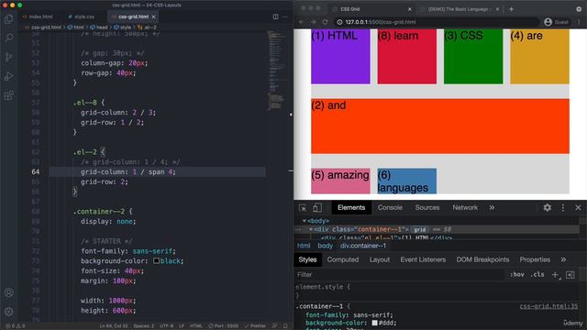The width and height of the screenshot is (587, 330).
Task: Open the css-grid.html:35 source link
Action: 548,306
